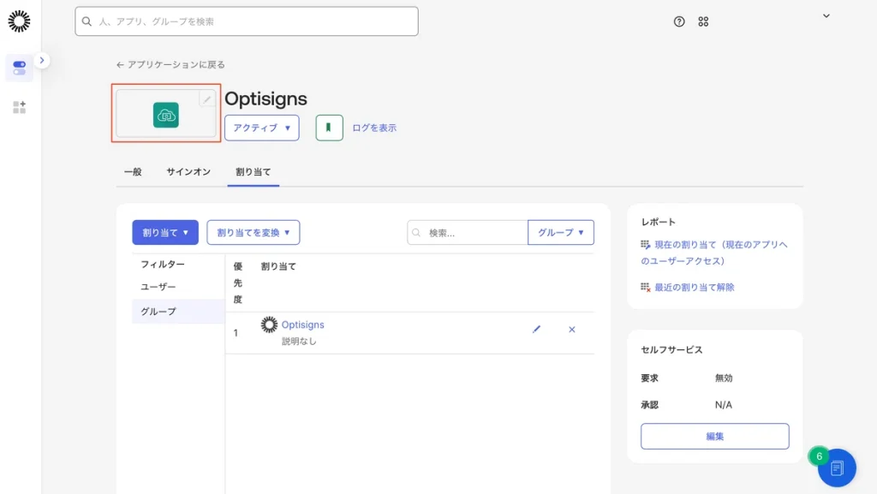877x494 pixels.
Task: Open the アクティブ status dropdown
Action: pos(261,128)
